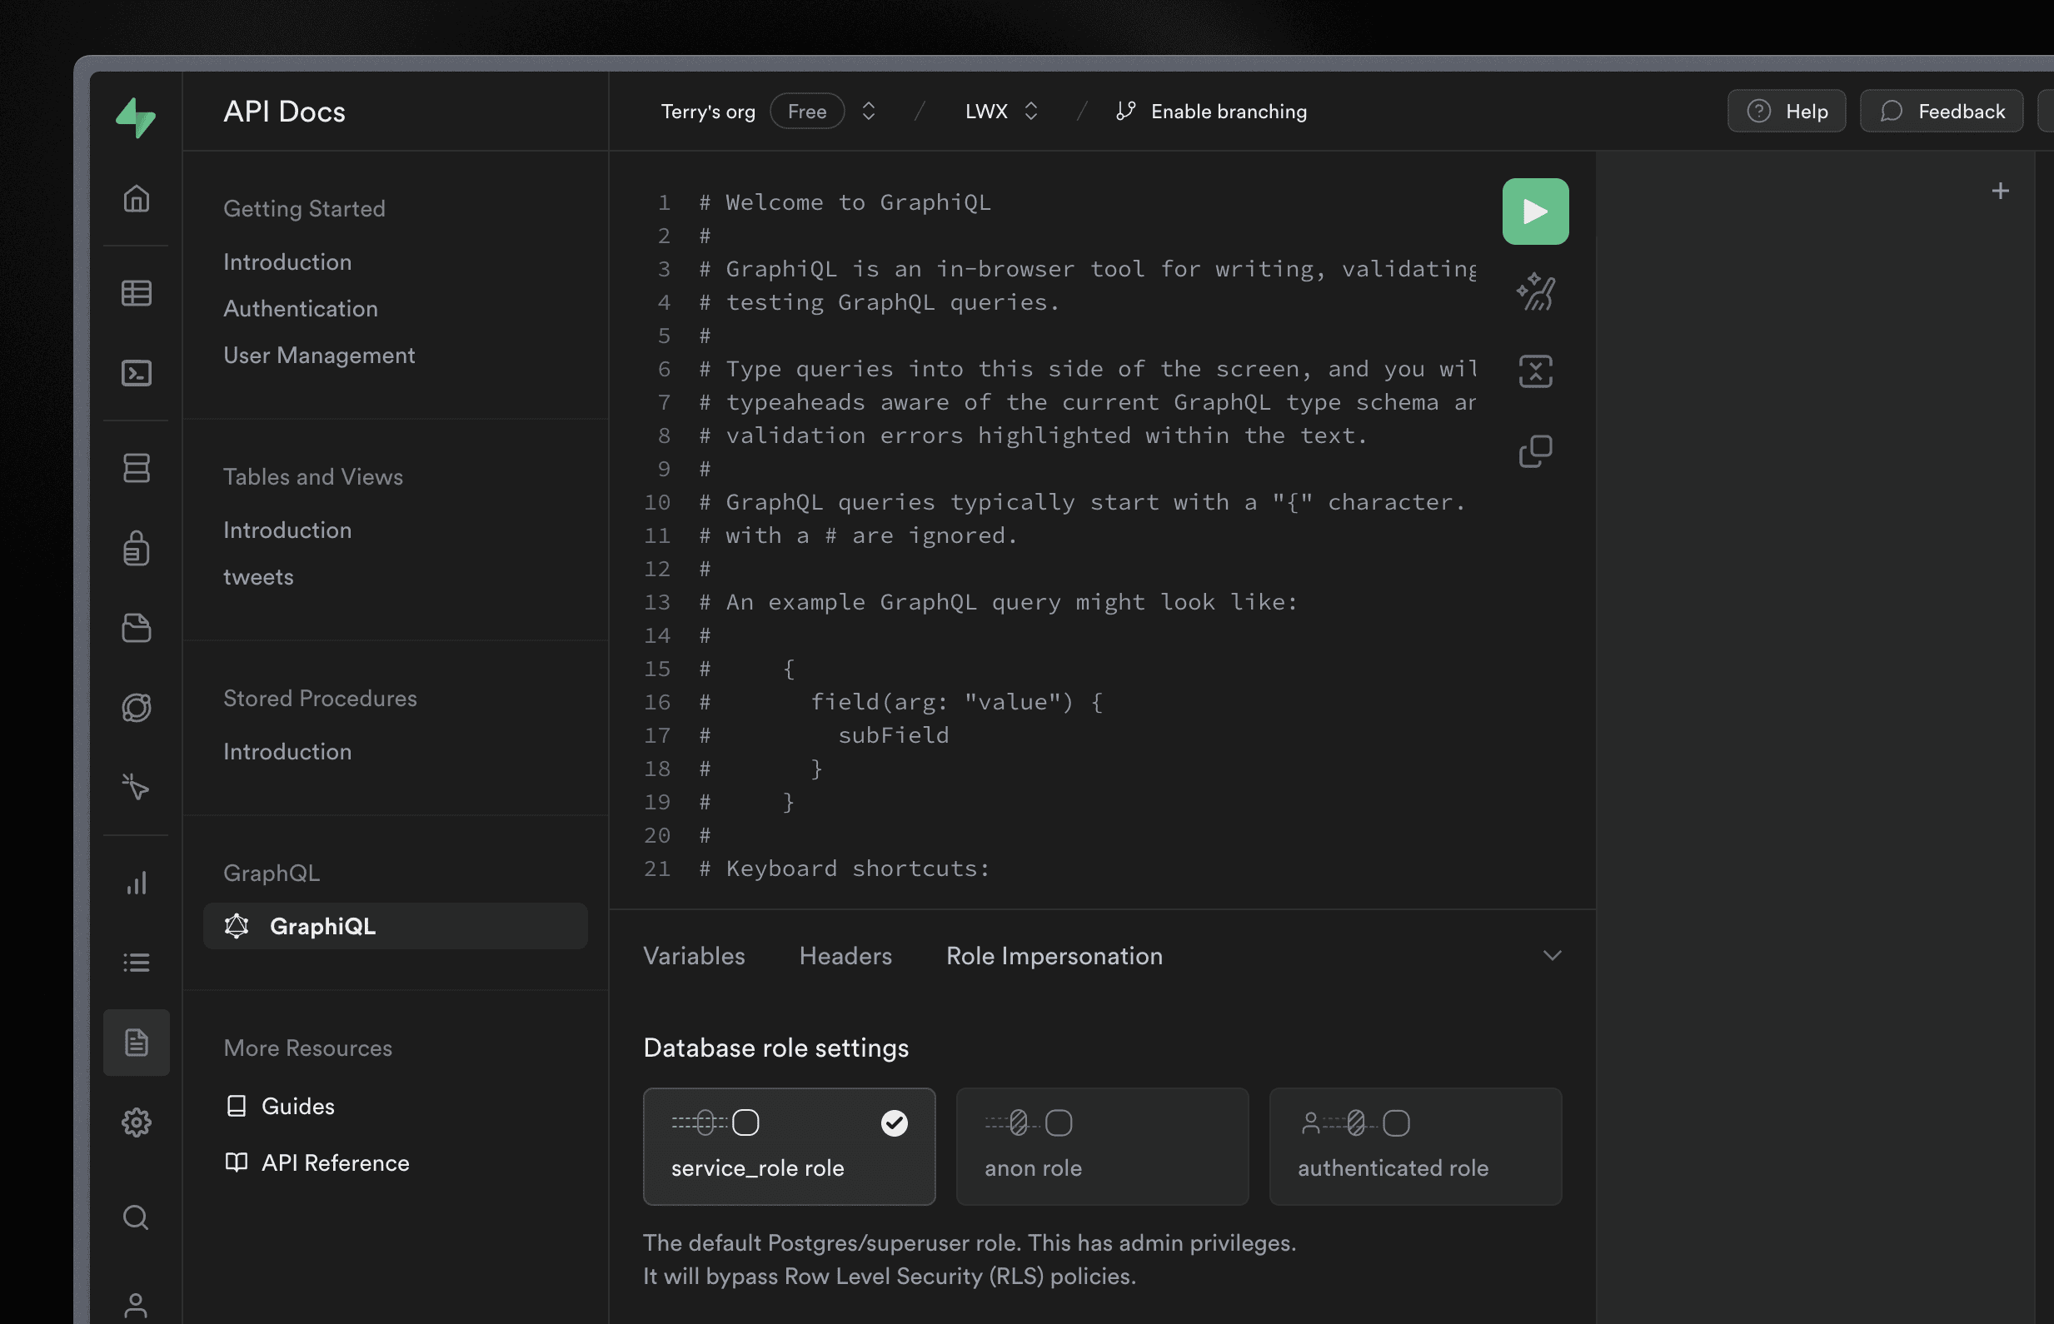Copy the query with the copy icon
This screenshot has height=1324, width=2054.
pos(1535,450)
